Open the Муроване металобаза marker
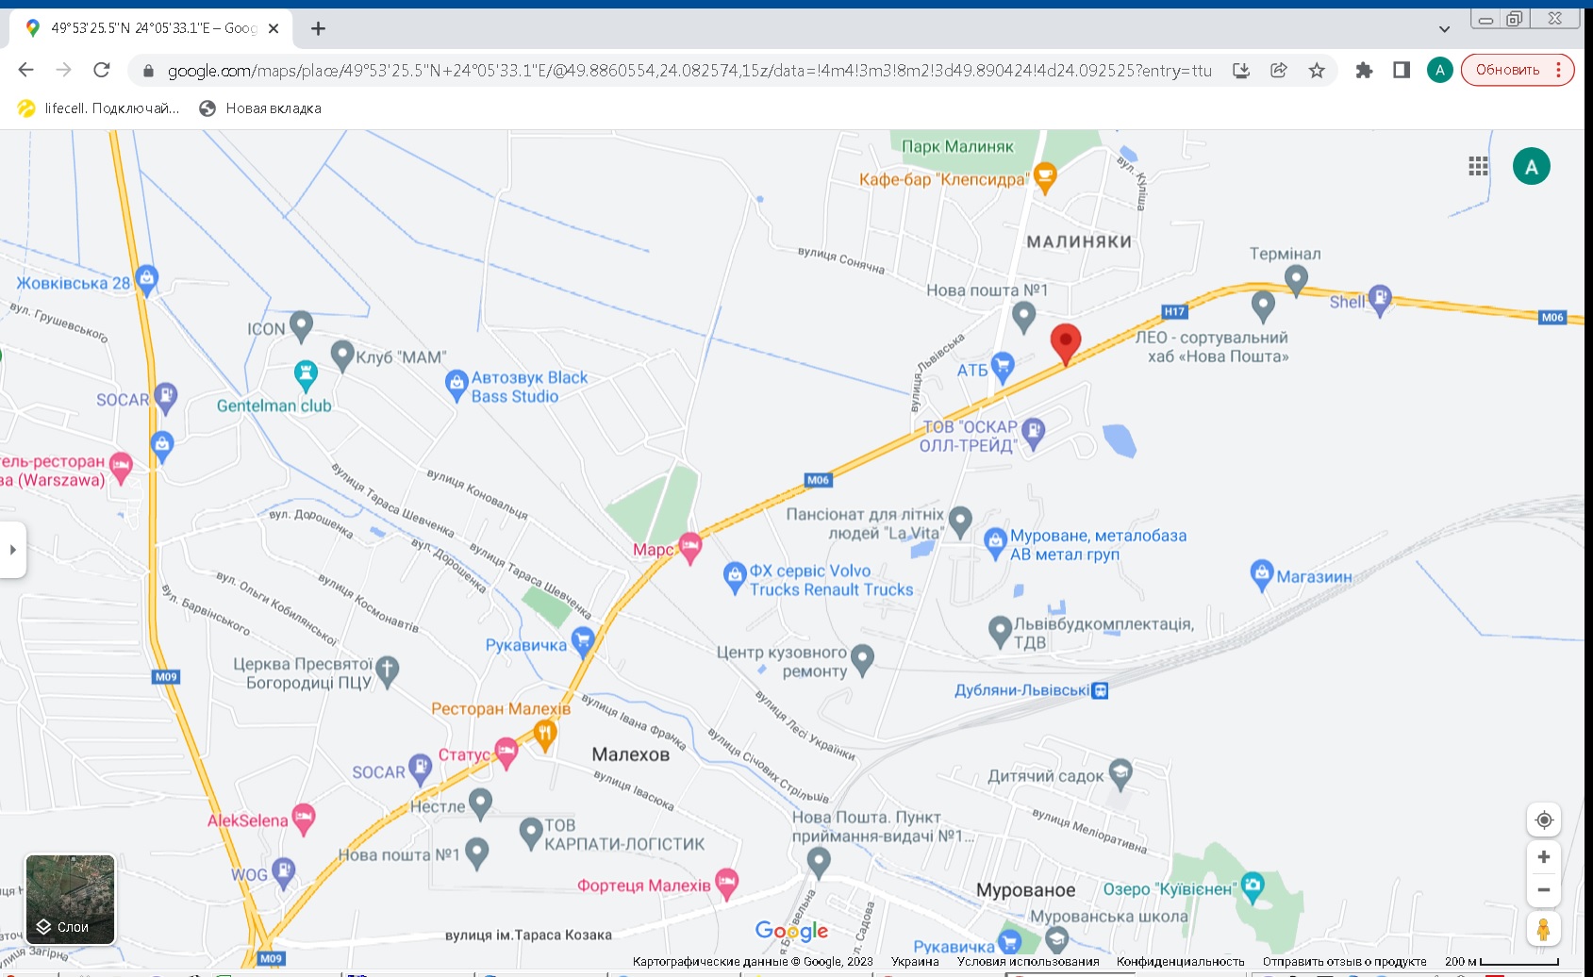1593x977 pixels. [995, 542]
